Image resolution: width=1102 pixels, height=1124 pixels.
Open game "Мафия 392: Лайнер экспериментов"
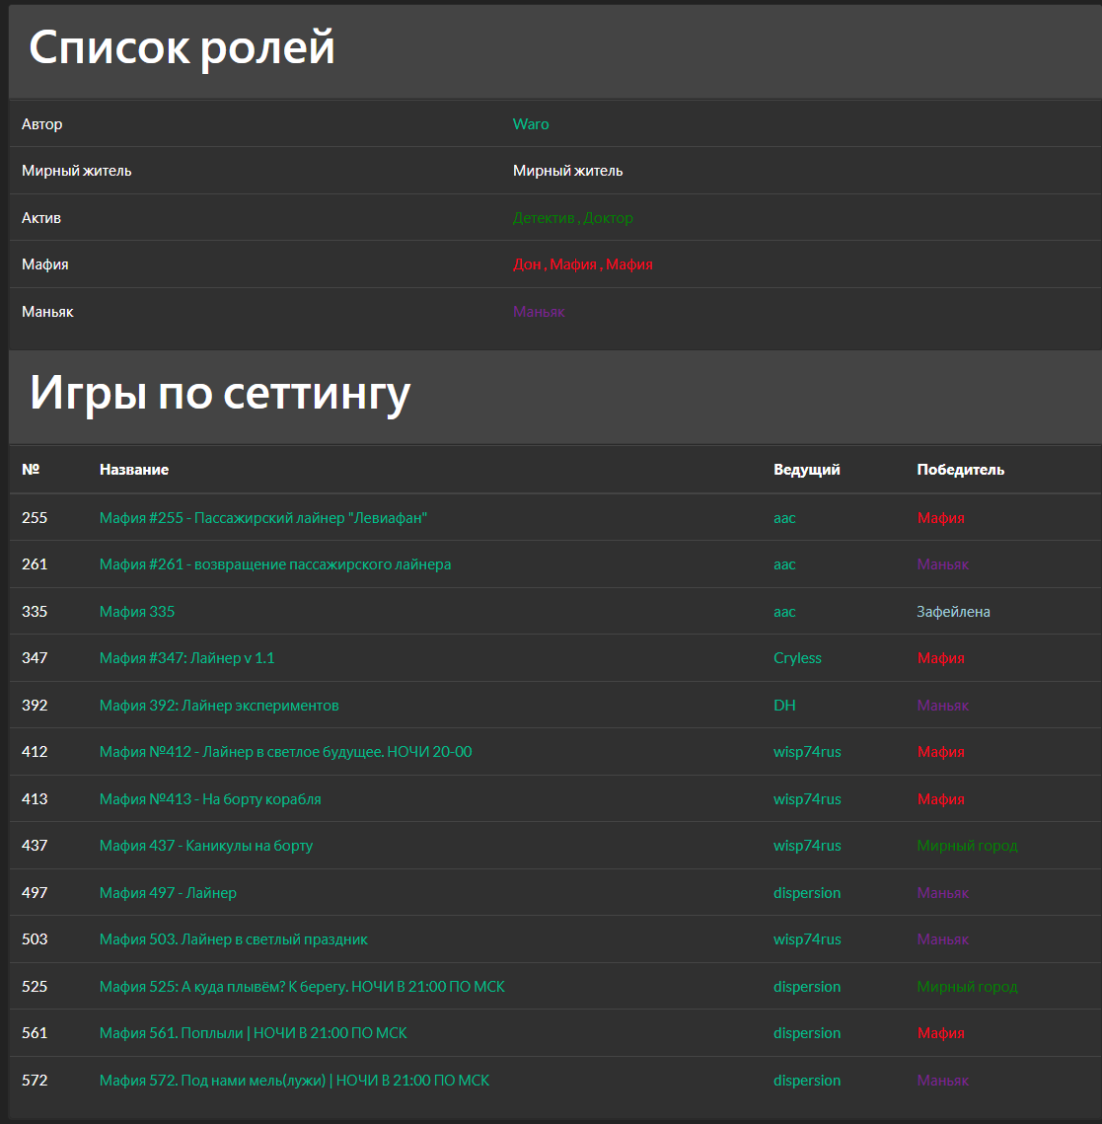[x=218, y=705]
